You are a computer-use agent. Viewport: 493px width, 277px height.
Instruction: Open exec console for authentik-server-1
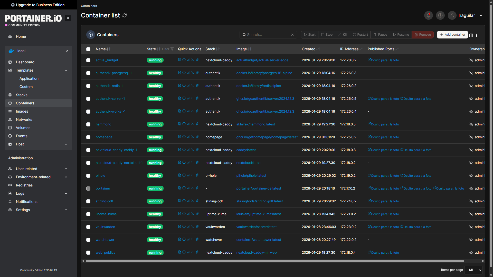[x=193, y=98]
